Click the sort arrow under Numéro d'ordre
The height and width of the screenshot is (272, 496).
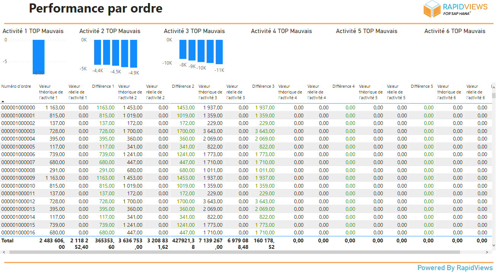(x=3, y=101)
